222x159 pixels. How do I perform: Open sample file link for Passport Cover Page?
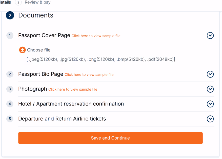point(96,36)
